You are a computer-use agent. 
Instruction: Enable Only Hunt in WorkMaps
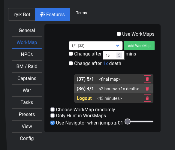pyautogui.click(x=53, y=115)
